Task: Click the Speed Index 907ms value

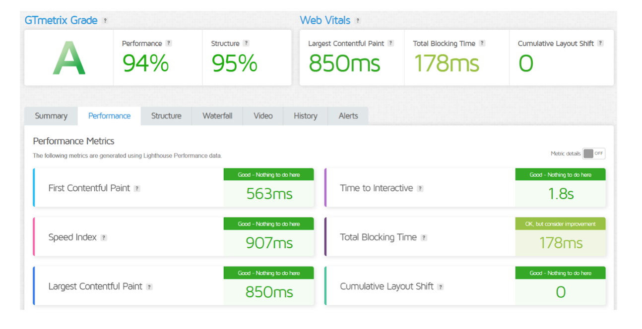Action: (269, 243)
